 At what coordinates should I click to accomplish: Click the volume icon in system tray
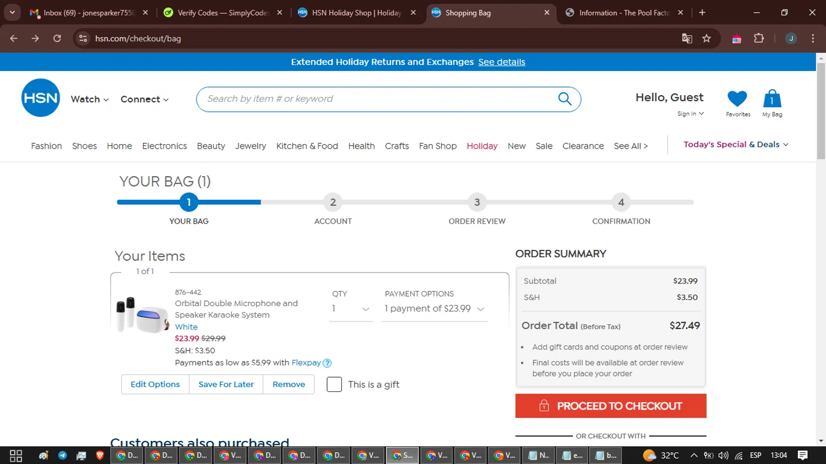(x=724, y=456)
